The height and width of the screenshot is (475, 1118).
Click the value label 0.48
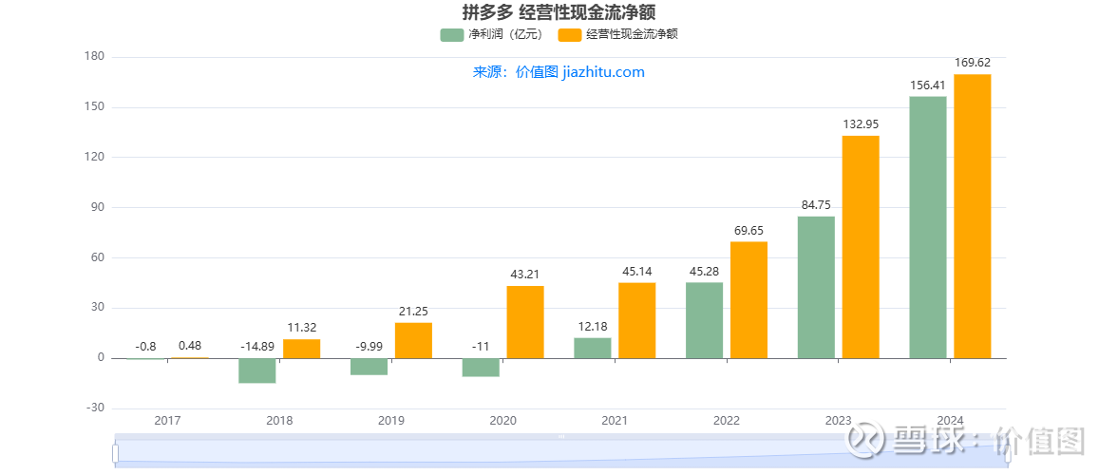pyautogui.click(x=190, y=346)
